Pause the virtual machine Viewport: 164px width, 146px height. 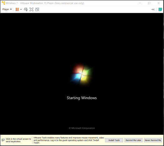point(17,9)
